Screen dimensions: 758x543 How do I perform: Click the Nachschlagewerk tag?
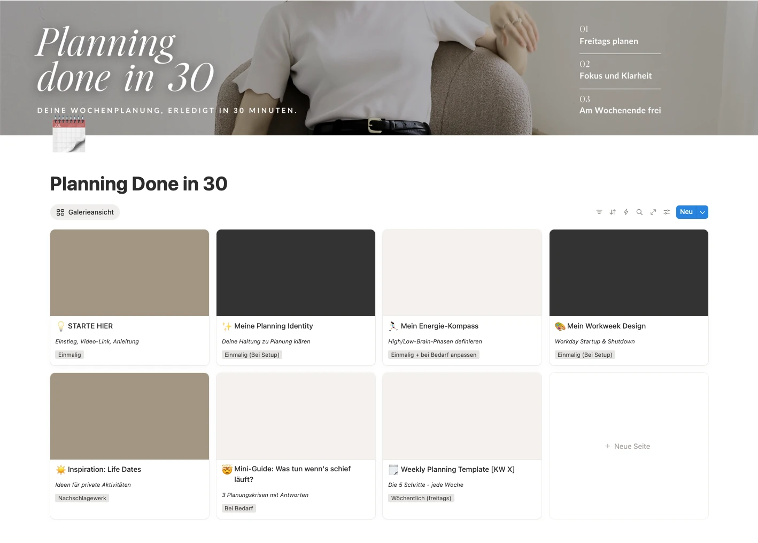click(82, 498)
